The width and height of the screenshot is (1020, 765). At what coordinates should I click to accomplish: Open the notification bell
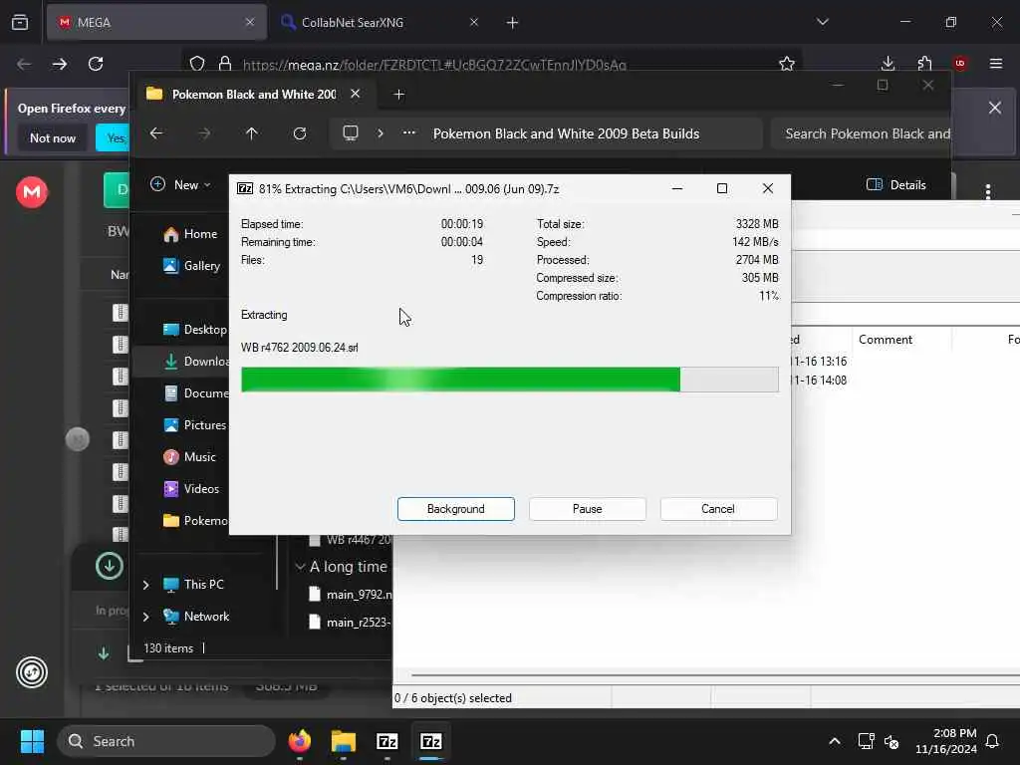pos(992,741)
